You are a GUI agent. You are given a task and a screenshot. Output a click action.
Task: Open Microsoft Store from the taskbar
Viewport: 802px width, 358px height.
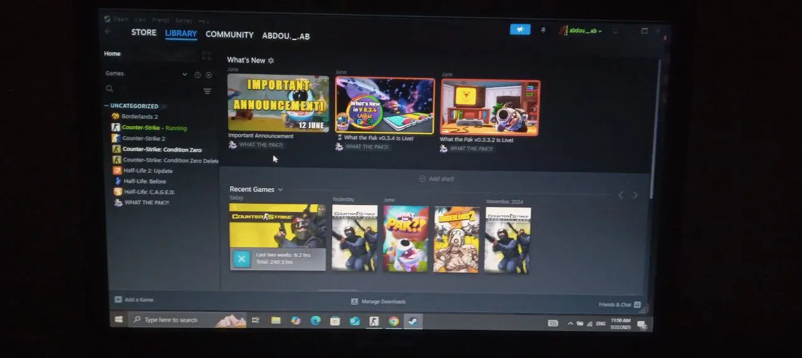click(335, 321)
